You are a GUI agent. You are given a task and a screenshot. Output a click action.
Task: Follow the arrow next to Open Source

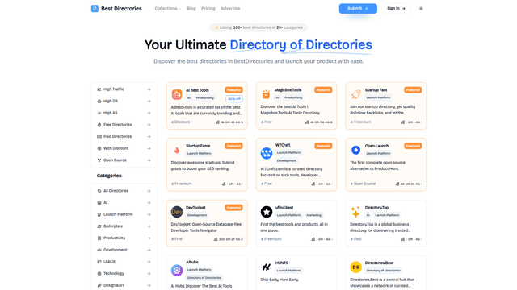[x=149, y=160]
